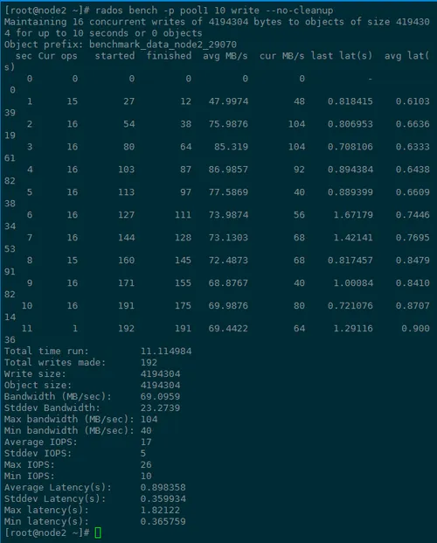Click avg MB/s value 68.8767
437x543 pixels.
click(x=228, y=283)
